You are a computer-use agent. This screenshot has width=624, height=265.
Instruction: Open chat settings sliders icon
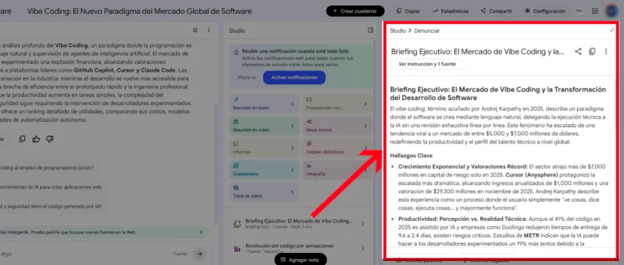point(195,30)
